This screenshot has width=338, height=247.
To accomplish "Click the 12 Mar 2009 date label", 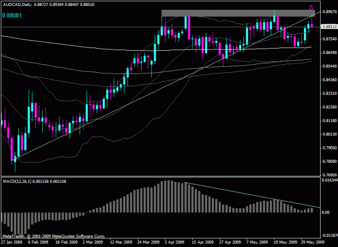I will [121, 242].
